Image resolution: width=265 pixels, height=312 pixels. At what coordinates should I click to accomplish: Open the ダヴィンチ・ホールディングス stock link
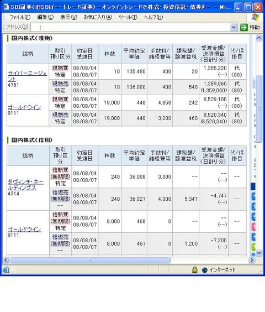point(25,185)
